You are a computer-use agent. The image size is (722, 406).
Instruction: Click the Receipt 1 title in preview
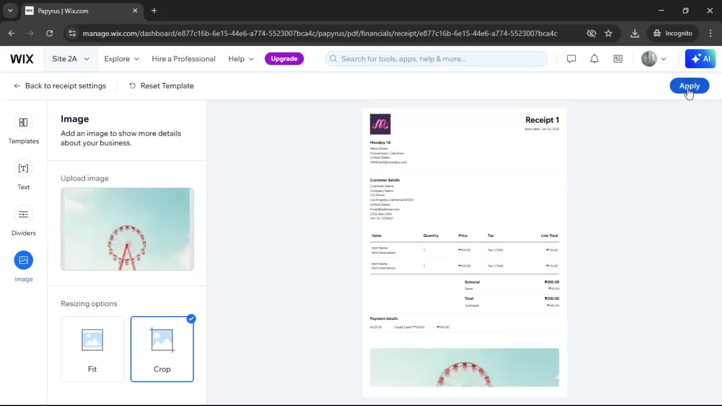coord(542,120)
